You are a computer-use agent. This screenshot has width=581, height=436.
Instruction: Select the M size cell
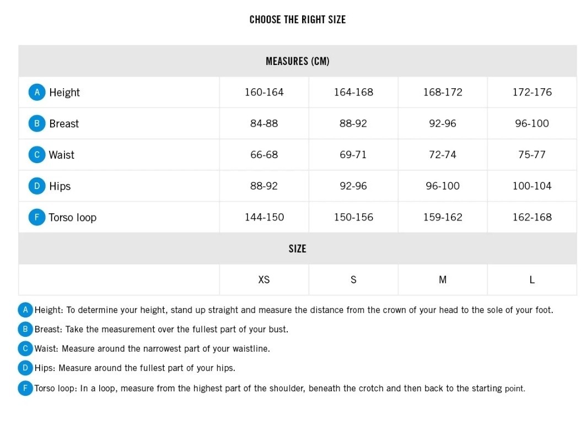[443, 279]
